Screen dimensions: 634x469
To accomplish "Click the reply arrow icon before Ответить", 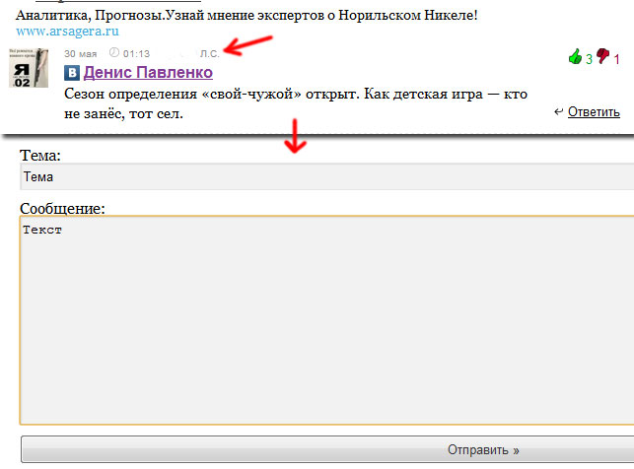I will 559,111.
